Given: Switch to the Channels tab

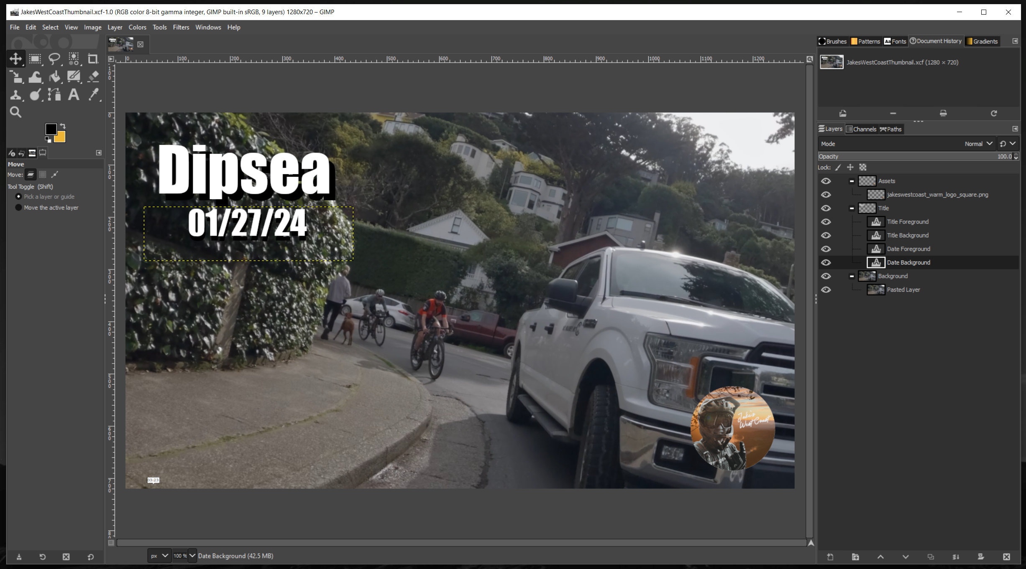Looking at the screenshot, I should 861,129.
